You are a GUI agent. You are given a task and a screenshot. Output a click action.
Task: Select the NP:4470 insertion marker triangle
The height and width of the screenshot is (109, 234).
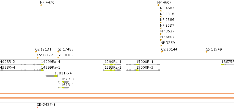point(41,5)
